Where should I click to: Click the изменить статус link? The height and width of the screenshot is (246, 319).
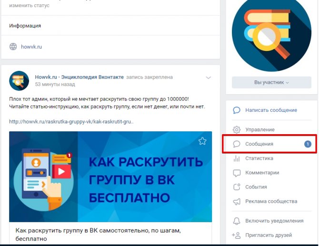[30, 6]
